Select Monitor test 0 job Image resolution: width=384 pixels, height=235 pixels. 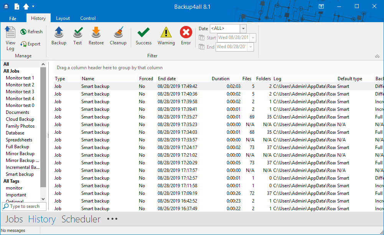pos(20,105)
